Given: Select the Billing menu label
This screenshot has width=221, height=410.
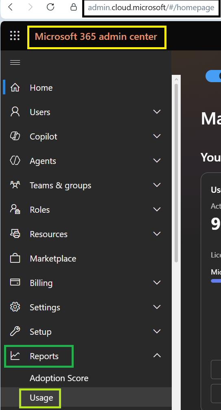Looking at the screenshot, I should click(x=41, y=283).
